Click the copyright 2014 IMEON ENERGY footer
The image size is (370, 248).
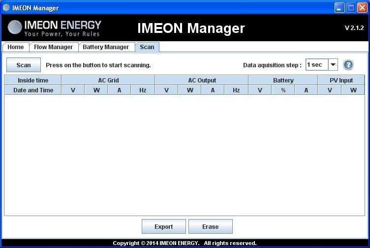[x=185, y=243]
